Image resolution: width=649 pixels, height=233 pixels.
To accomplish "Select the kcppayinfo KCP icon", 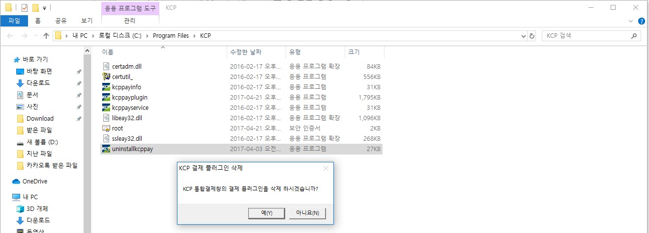I will (x=106, y=87).
